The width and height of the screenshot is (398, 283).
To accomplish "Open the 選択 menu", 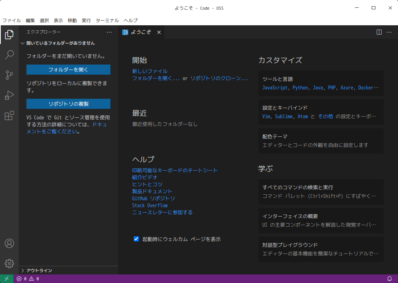I will coord(44,20).
